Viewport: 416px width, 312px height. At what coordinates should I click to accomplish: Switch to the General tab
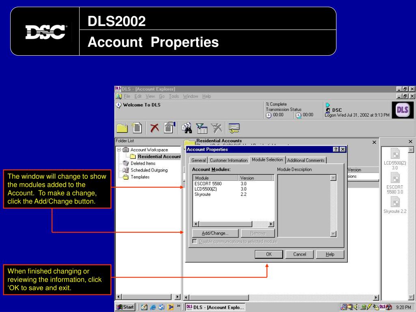click(x=198, y=160)
